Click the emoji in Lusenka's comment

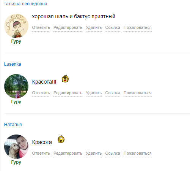pos(65,79)
